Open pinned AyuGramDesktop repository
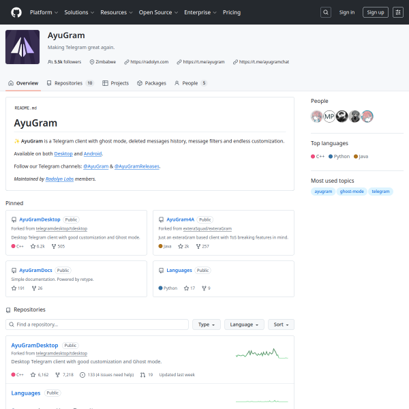 [x=40, y=219]
